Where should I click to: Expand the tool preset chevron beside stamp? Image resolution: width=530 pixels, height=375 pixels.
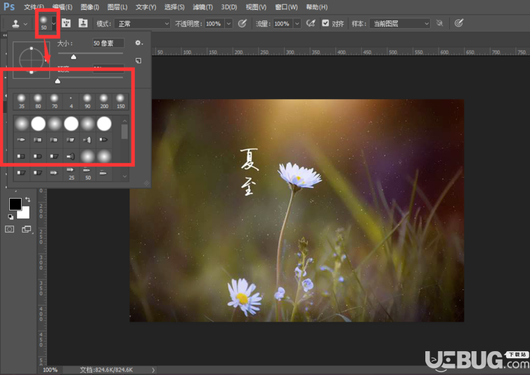(26, 24)
